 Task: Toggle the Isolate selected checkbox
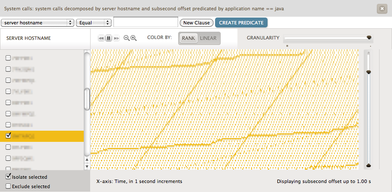8,177
